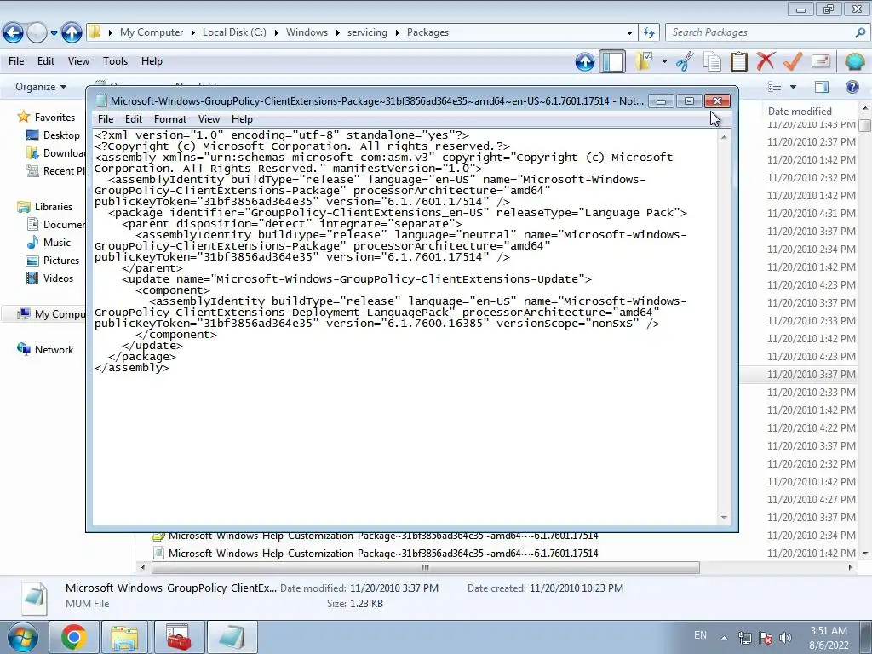Click the Up button beside the address bar
Viewport: 872px width, 654px height.
coord(72,33)
